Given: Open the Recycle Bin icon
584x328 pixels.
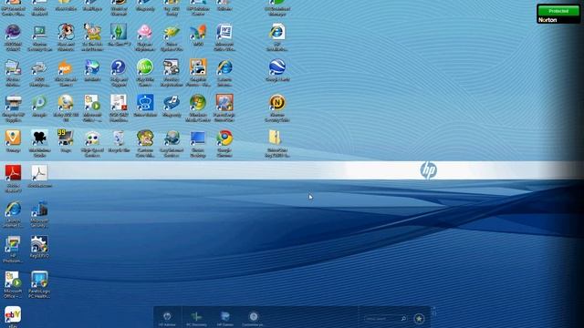Looking at the screenshot, I should (119, 138).
